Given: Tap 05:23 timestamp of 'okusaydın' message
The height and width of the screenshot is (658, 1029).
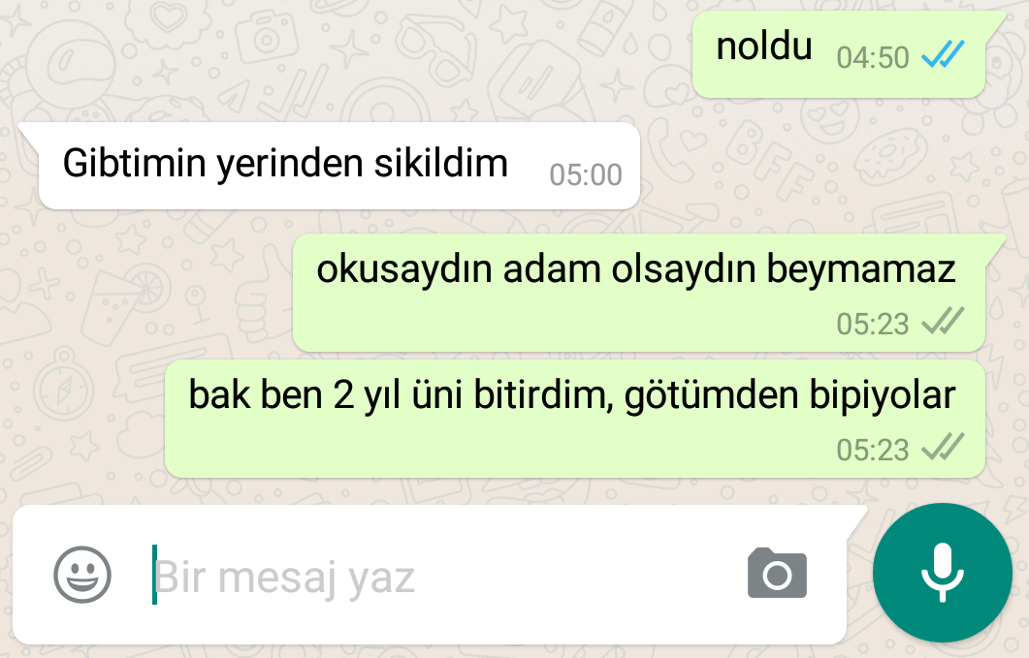Looking at the screenshot, I should point(873,324).
